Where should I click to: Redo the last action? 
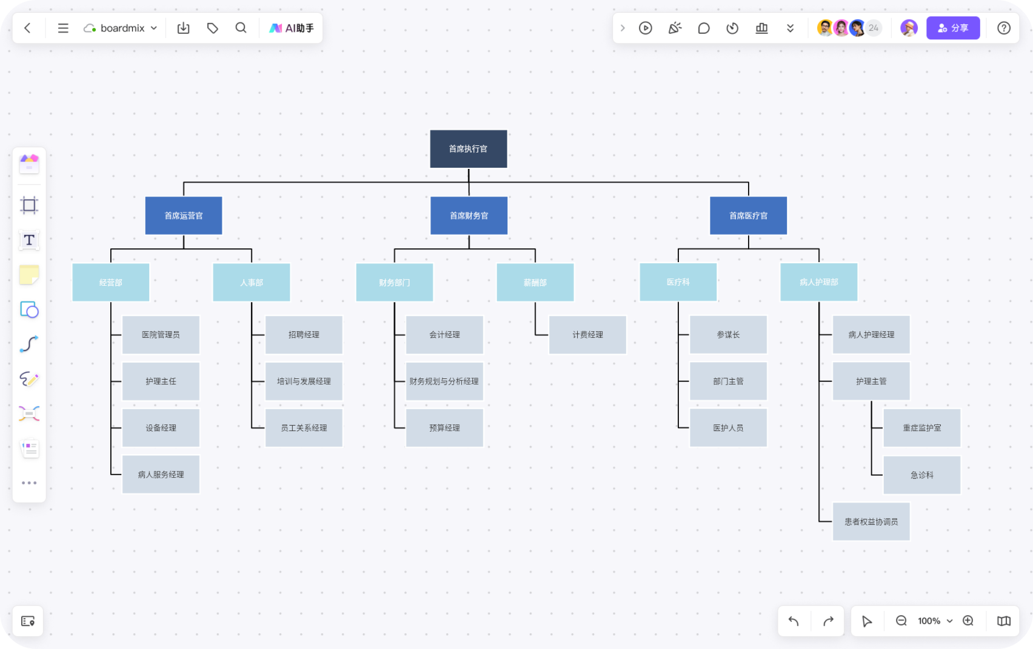(828, 621)
